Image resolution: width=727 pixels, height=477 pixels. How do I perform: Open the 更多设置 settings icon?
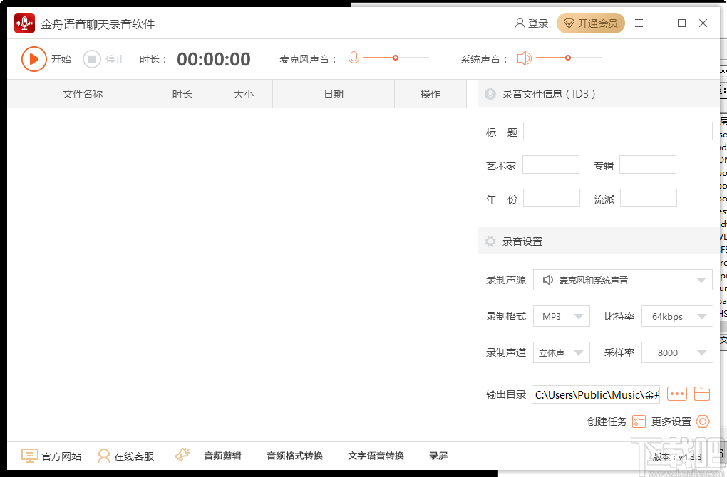coord(701,421)
